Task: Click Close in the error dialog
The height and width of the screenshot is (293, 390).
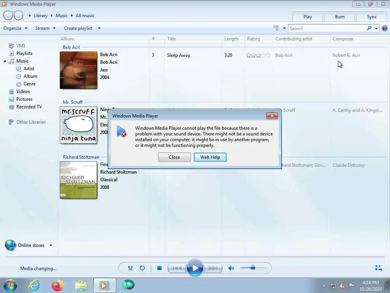Action: point(174,157)
